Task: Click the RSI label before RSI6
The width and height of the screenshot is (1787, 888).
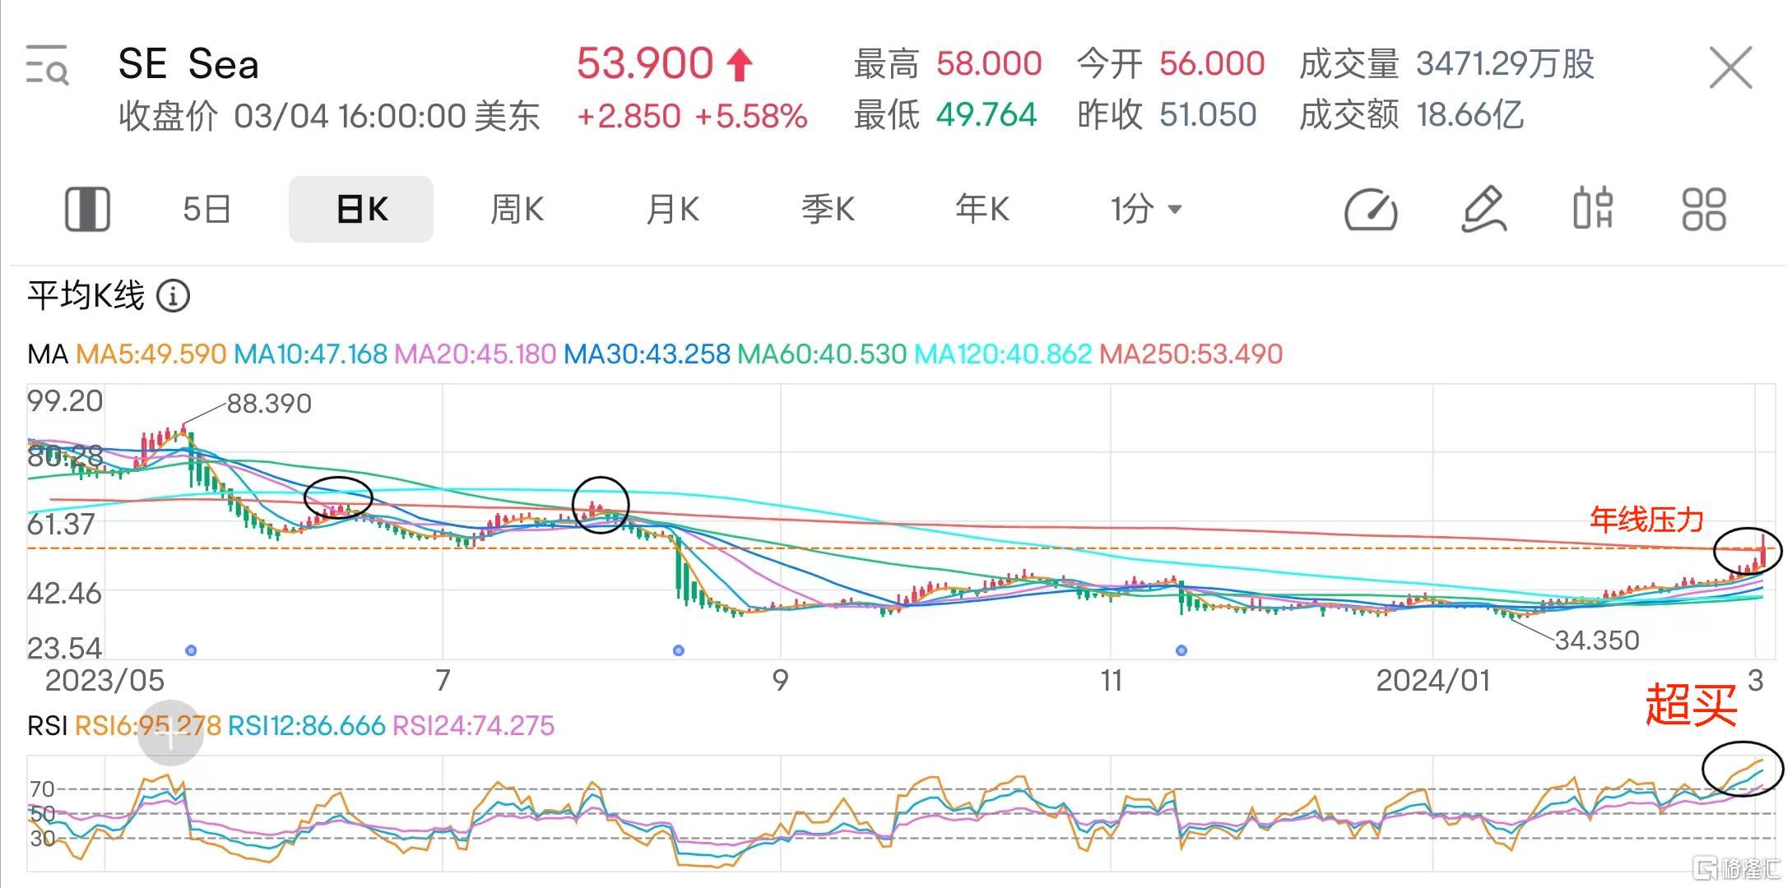Action: click(47, 726)
